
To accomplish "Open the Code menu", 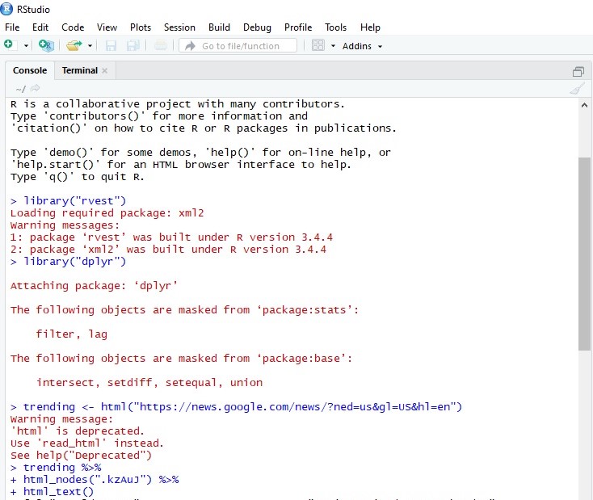I will pyautogui.click(x=73, y=27).
